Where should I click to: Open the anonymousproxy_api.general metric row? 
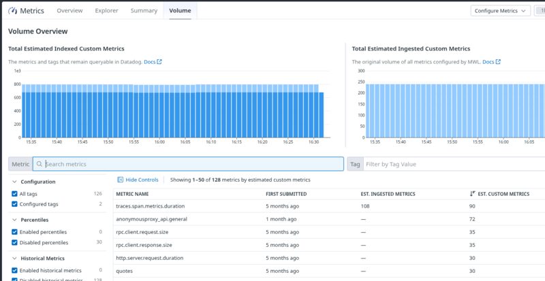[329, 219]
